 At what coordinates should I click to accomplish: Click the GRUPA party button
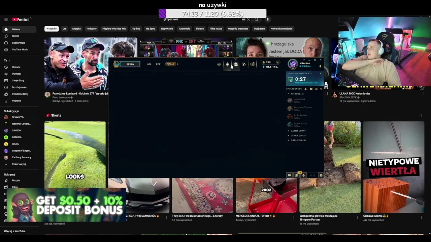pos(130,64)
